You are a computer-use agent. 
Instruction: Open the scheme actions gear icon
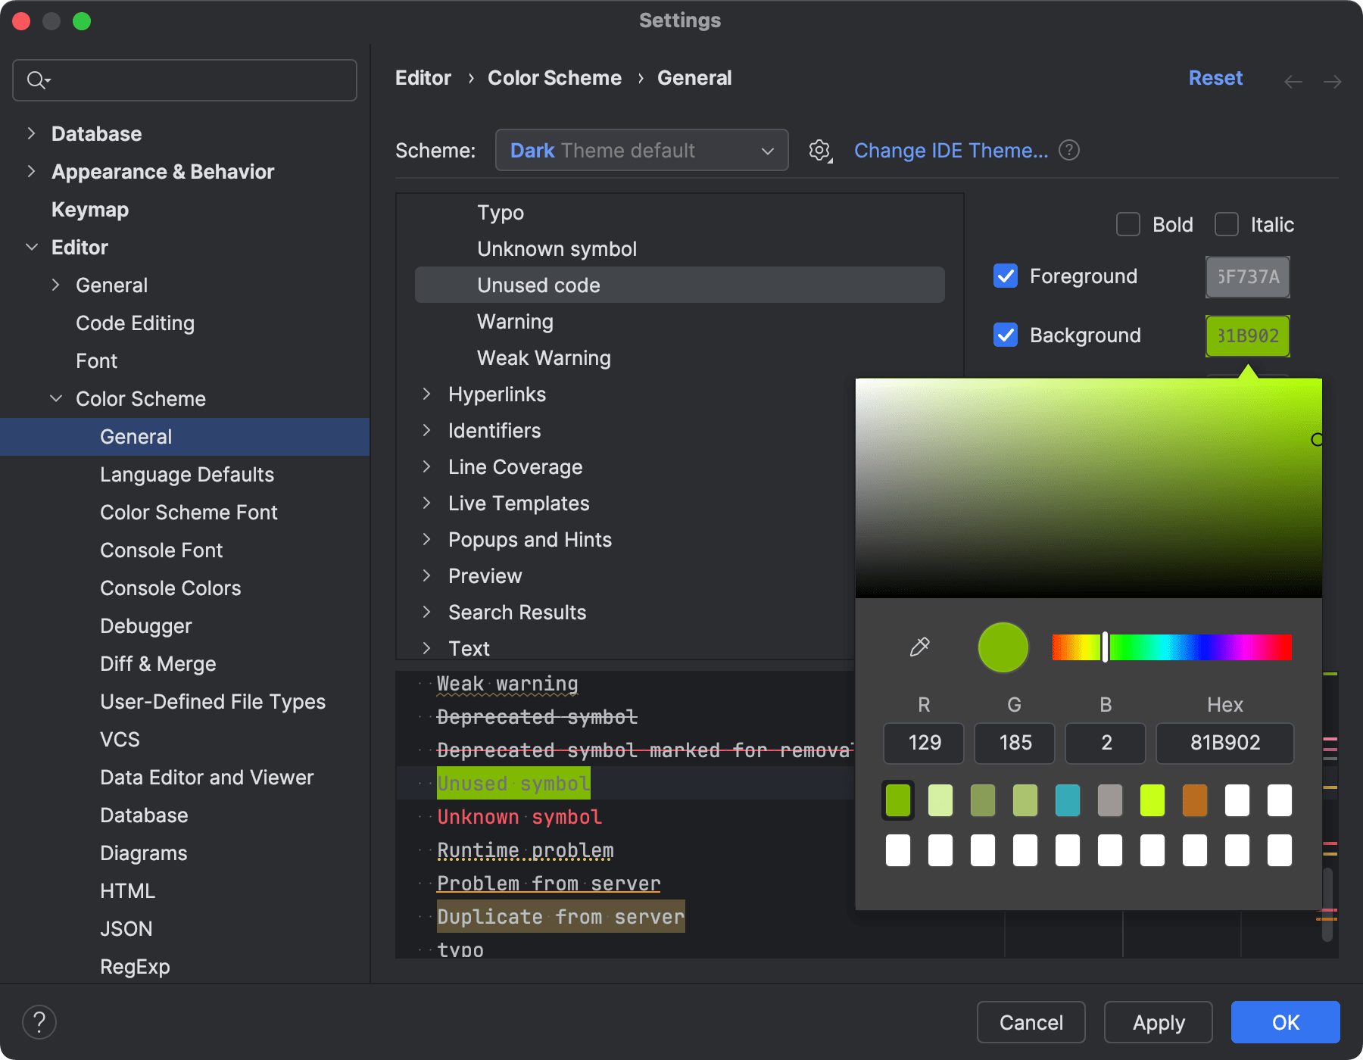(820, 151)
